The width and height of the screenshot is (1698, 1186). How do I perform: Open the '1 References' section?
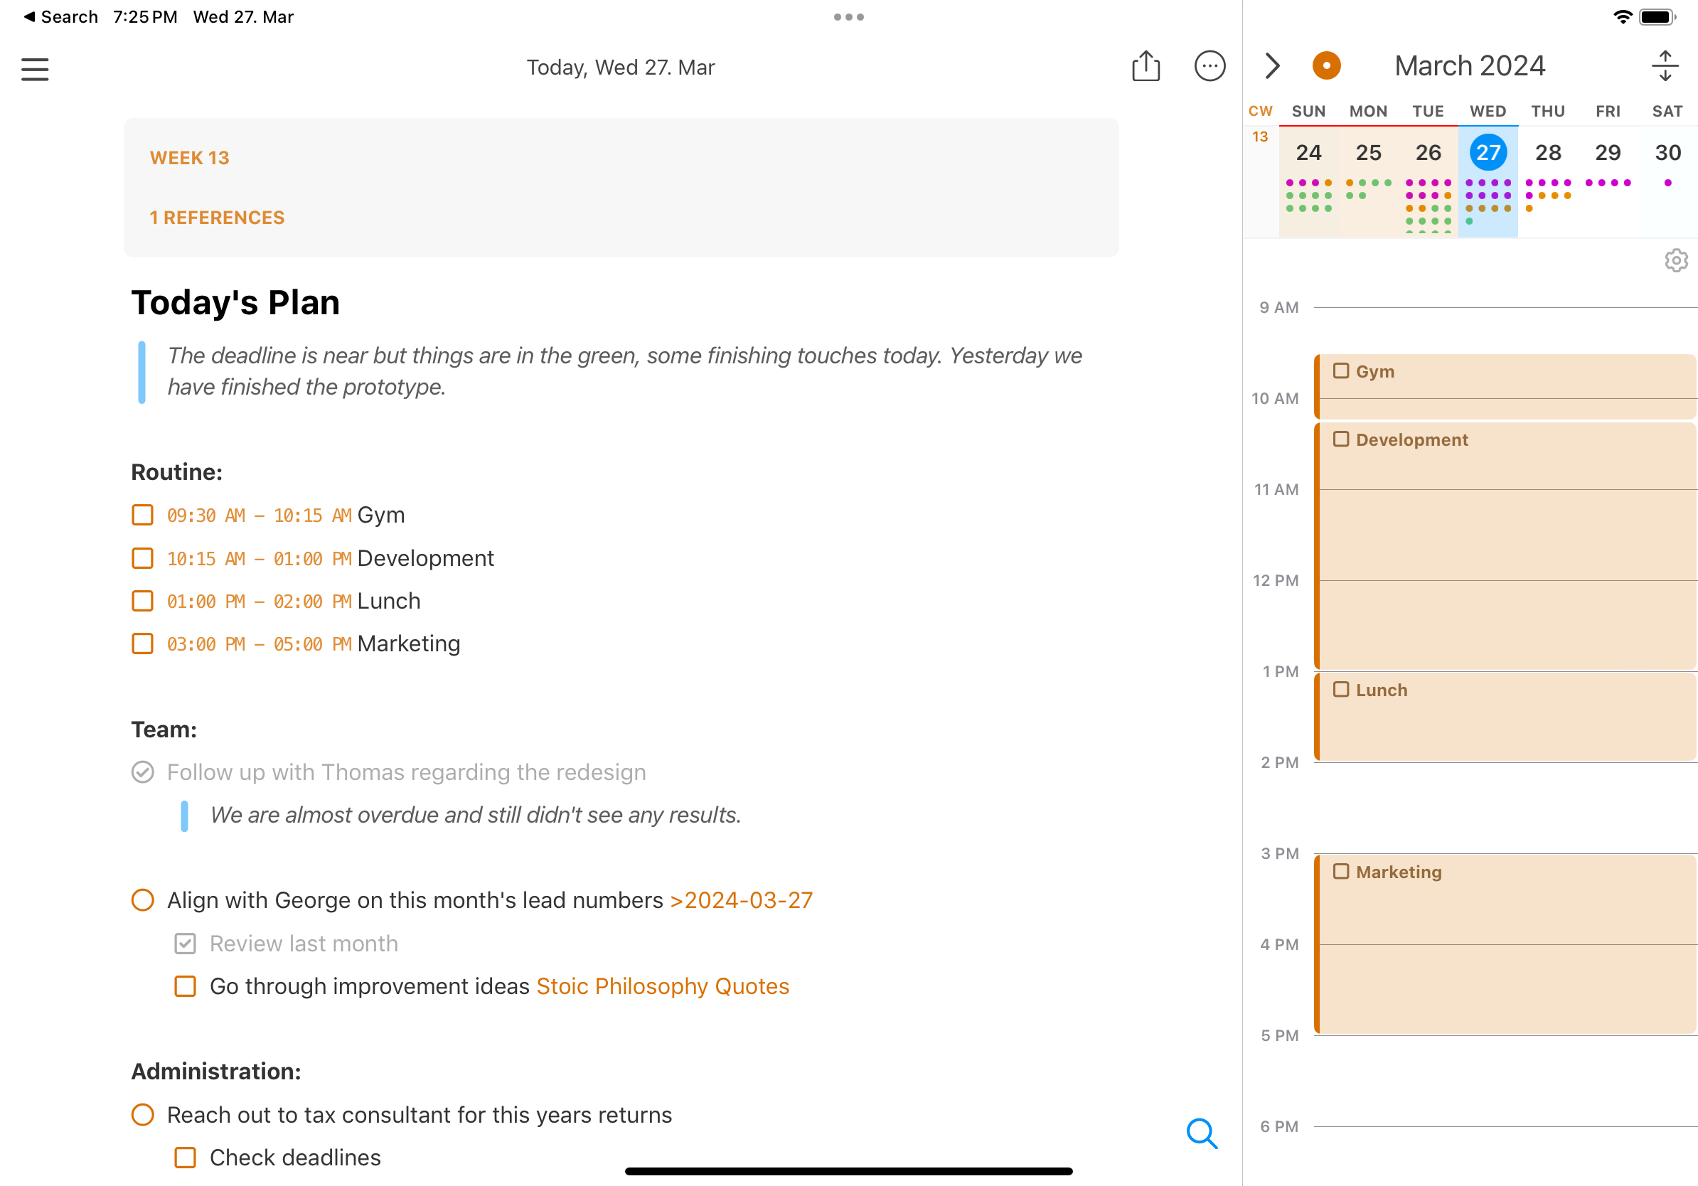pyautogui.click(x=217, y=218)
